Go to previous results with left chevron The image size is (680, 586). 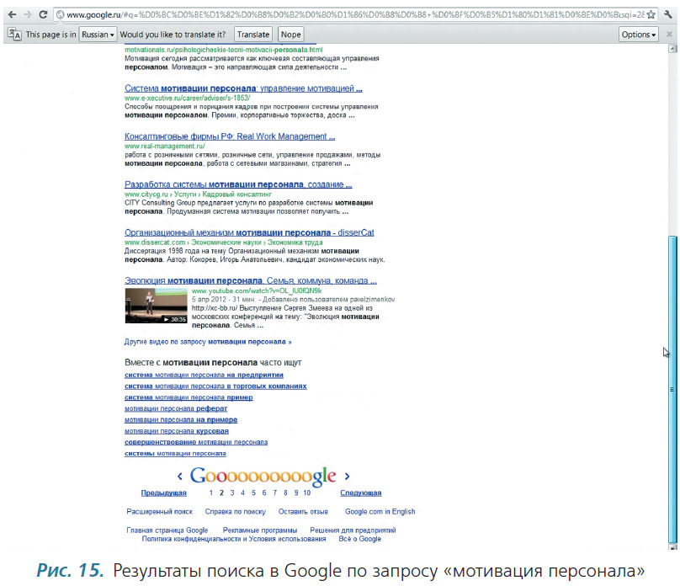[179, 477]
